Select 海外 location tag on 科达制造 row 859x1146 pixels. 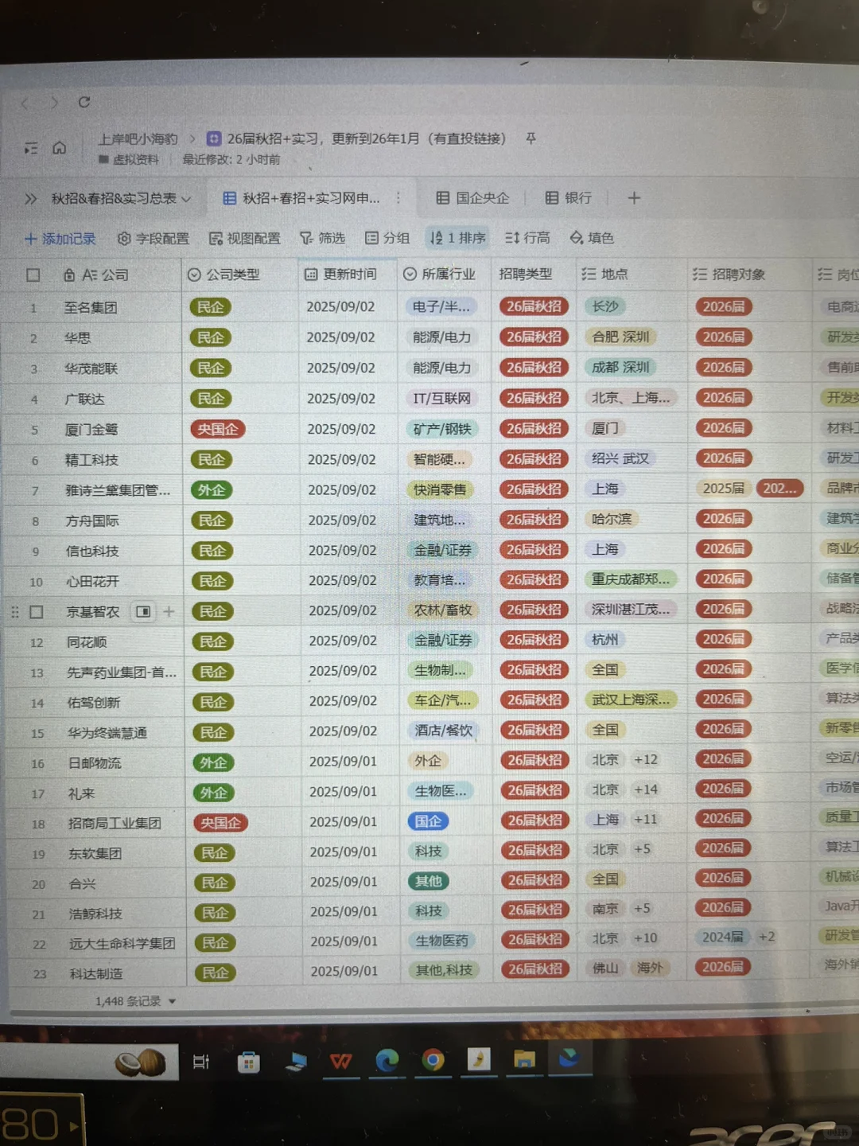650,968
